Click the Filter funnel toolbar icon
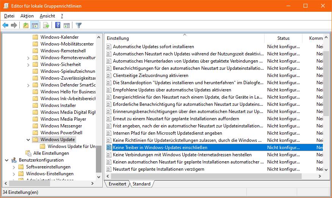The image size is (332, 198). click(78, 25)
